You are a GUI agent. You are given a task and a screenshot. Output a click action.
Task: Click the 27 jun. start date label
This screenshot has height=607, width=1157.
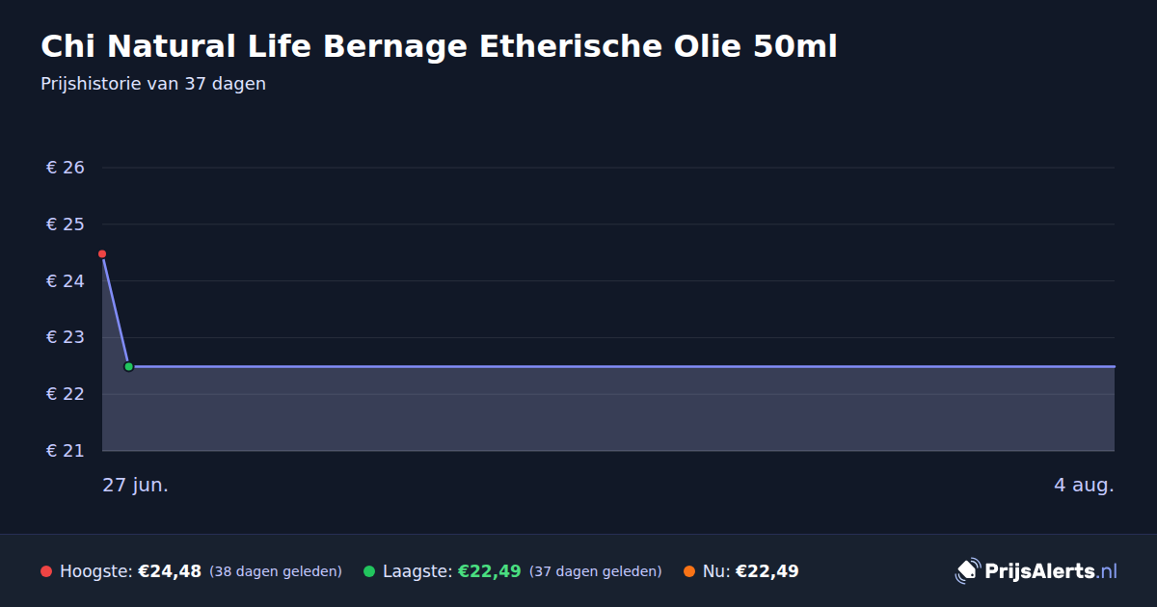click(x=136, y=485)
